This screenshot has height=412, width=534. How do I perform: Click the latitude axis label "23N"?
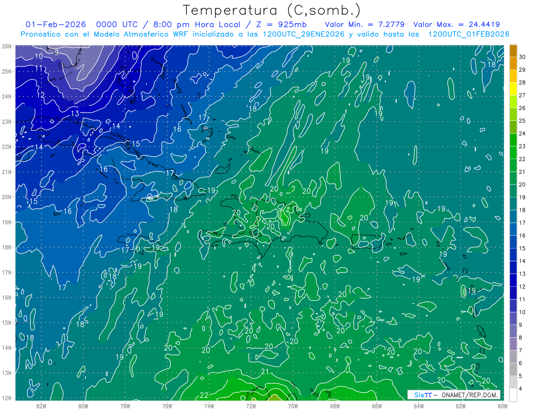(x=7, y=121)
